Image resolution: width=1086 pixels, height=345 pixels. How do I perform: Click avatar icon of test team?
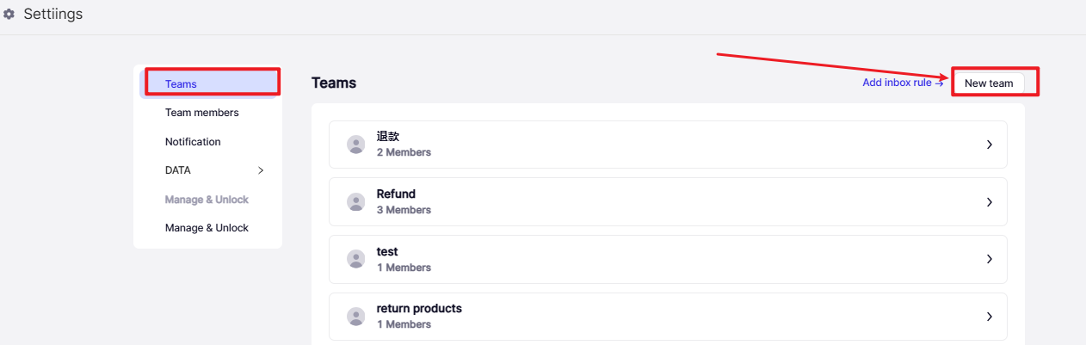pyautogui.click(x=356, y=259)
